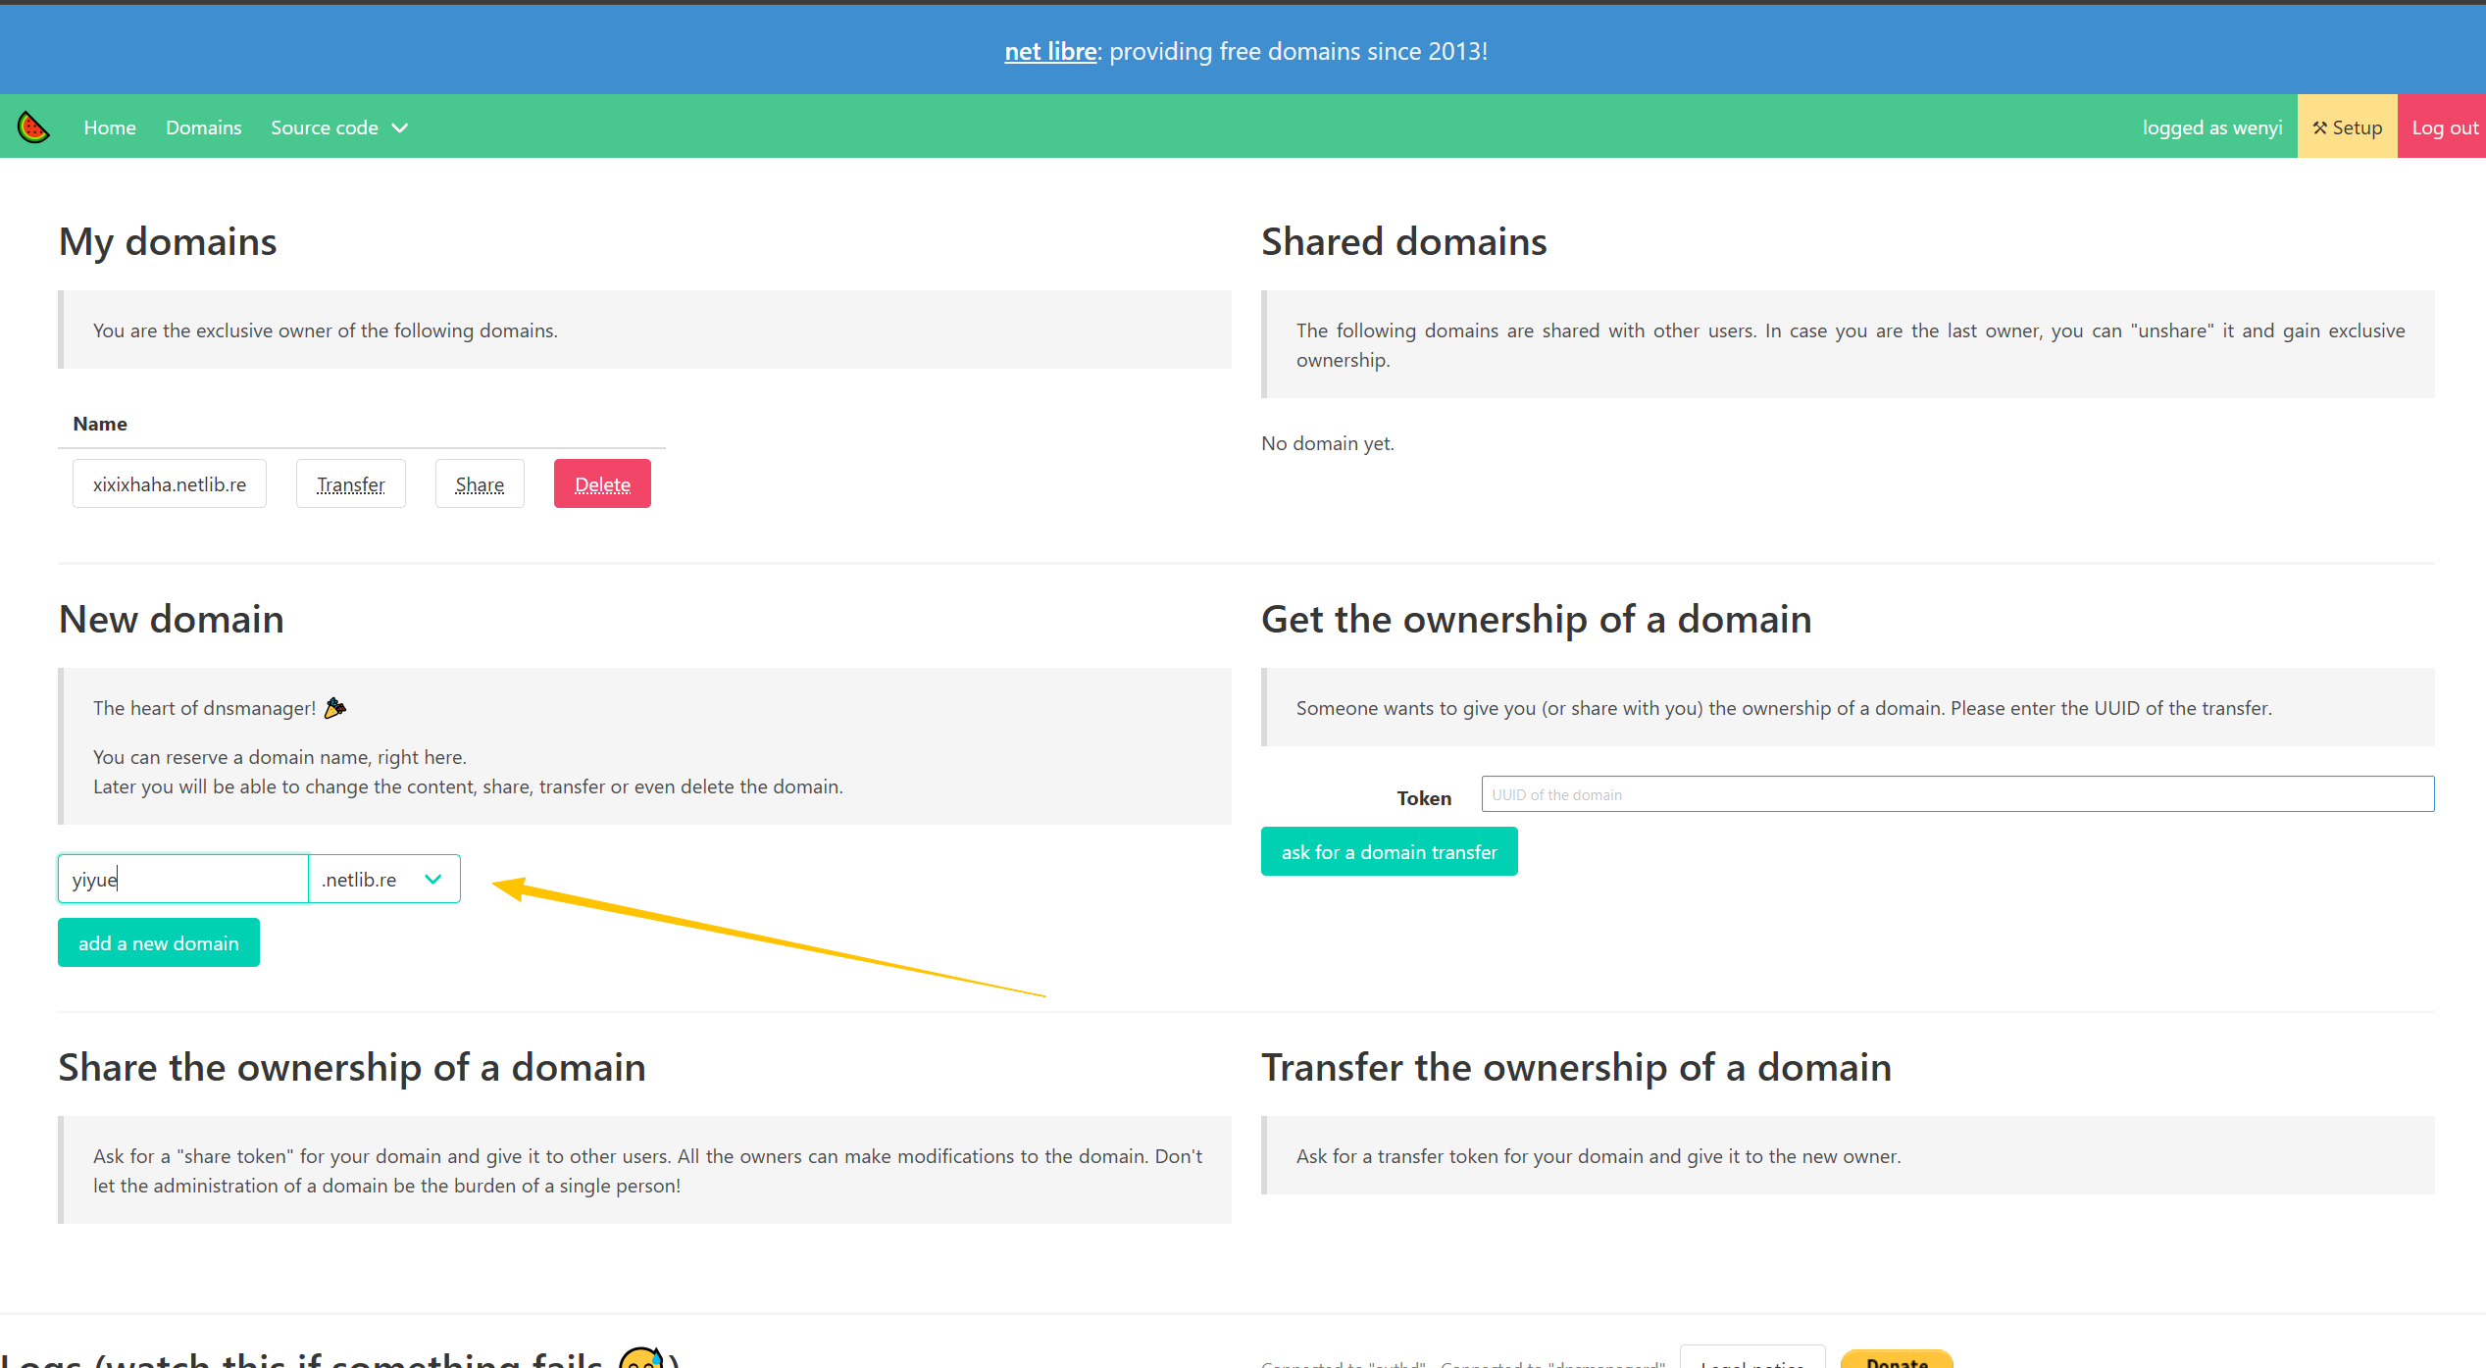This screenshot has width=2486, height=1368.
Task: Click the emoji beside the Logs heading
Action: click(x=641, y=1359)
